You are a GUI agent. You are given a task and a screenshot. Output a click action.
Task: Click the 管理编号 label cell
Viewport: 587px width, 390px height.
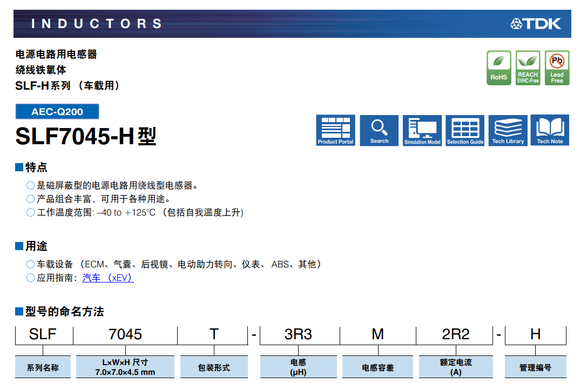535,367
